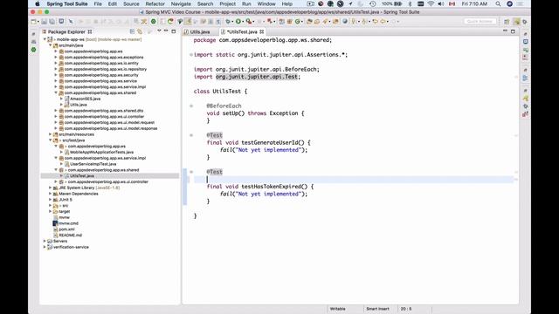Collapse com.appsdeveloperblog.app.ws.shared package under main

click(56, 93)
